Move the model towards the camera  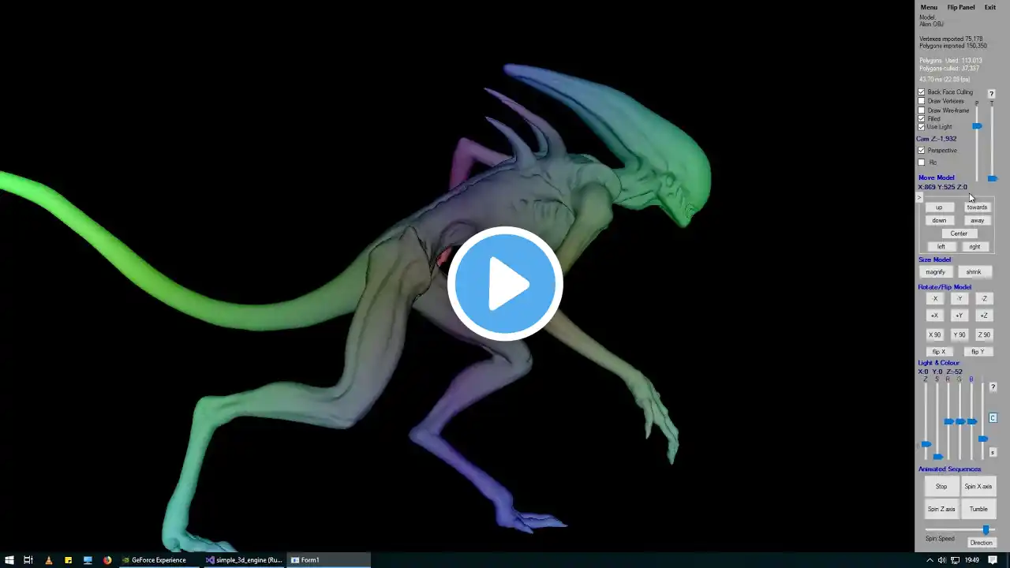coord(977,207)
